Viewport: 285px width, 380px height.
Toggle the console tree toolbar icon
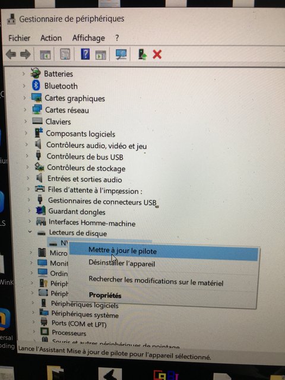[45, 54]
